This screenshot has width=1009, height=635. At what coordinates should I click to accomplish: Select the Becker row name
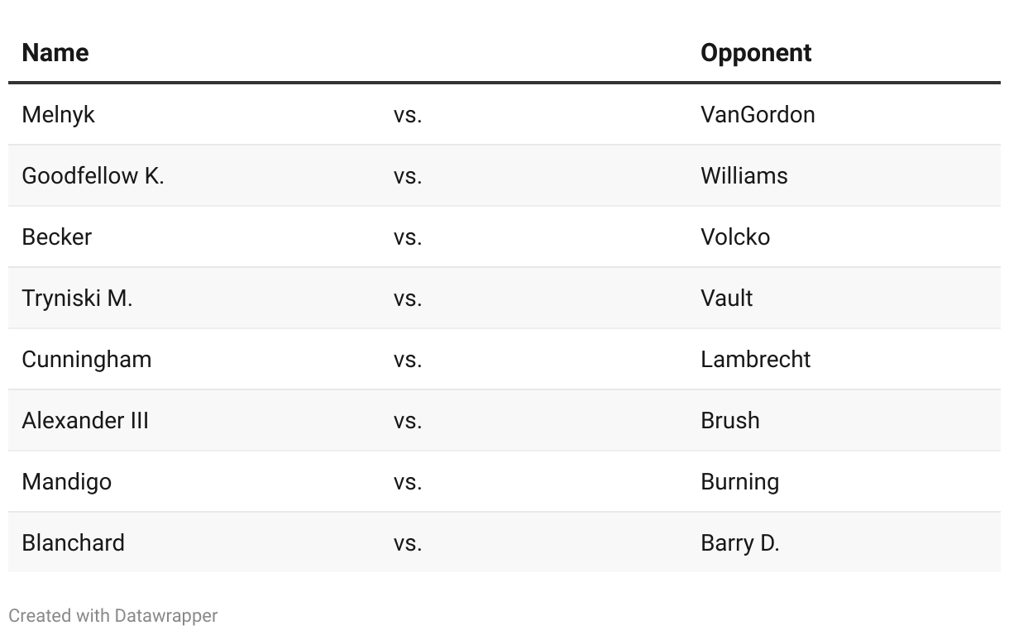[x=56, y=236]
